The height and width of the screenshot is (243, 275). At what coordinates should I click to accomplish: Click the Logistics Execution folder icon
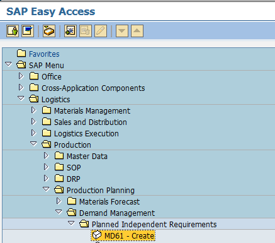click(47, 133)
